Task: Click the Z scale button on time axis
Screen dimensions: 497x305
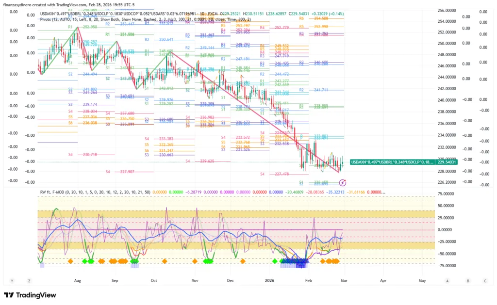Action: (x=29, y=280)
